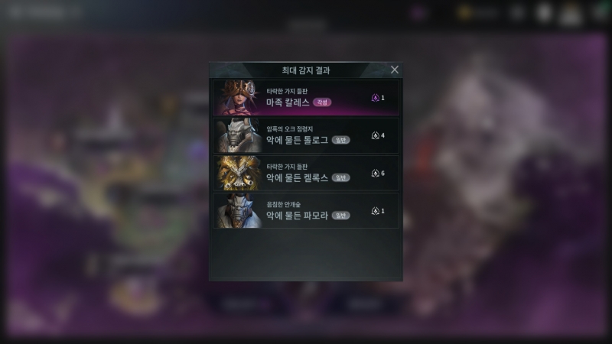Tap the pink 각성 badge beside 마족 칼레스

coord(322,102)
